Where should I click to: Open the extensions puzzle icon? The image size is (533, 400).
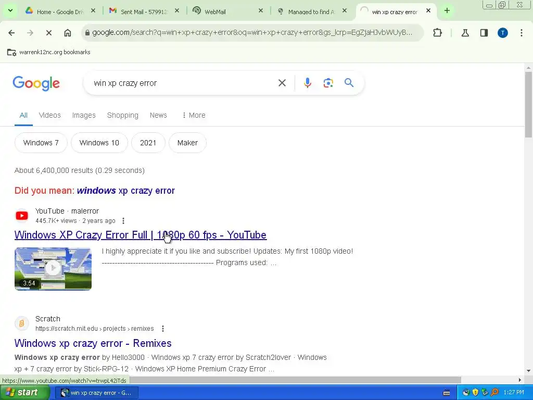click(x=437, y=33)
